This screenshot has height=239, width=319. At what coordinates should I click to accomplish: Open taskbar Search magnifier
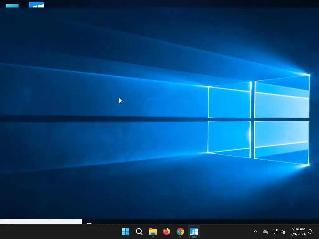(x=139, y=232)
